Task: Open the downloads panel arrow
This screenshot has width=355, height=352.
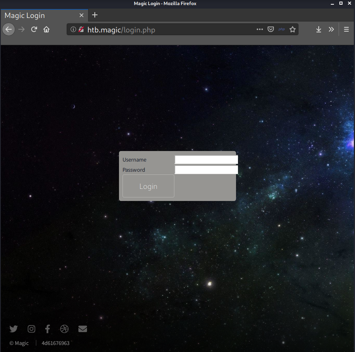Action: (x=319, y=29)
